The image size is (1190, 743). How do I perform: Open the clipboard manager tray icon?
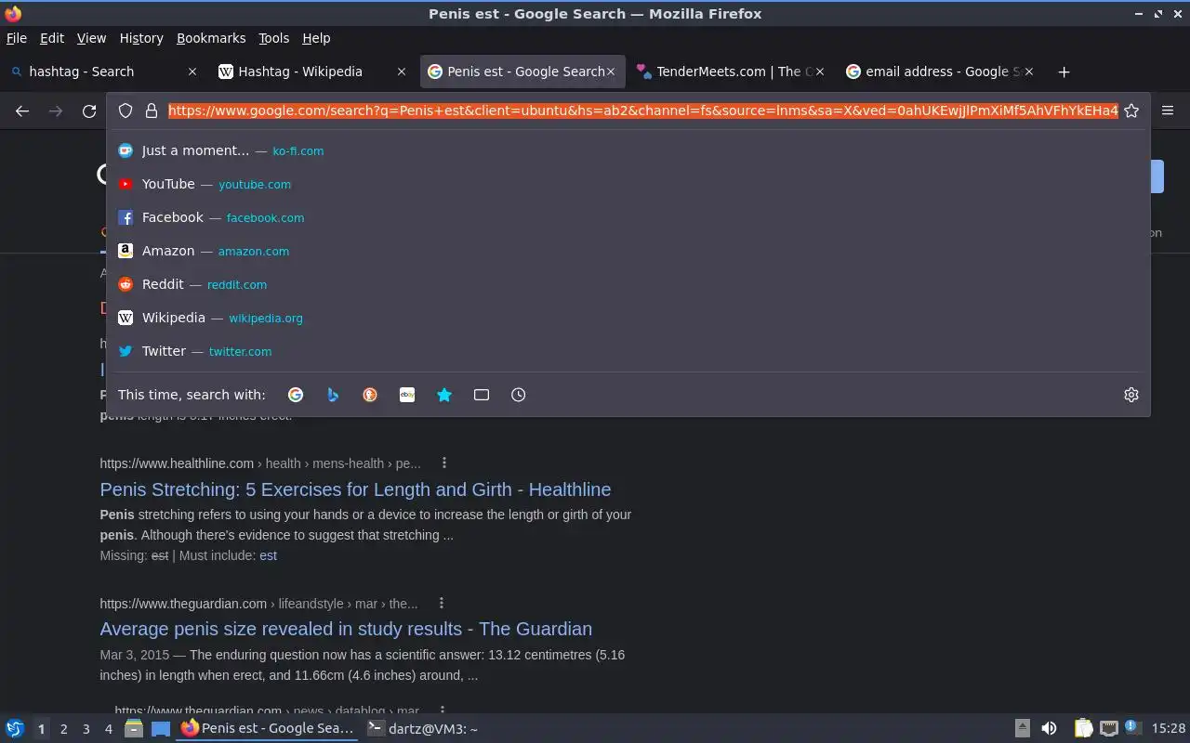(x=1083, y=729)
